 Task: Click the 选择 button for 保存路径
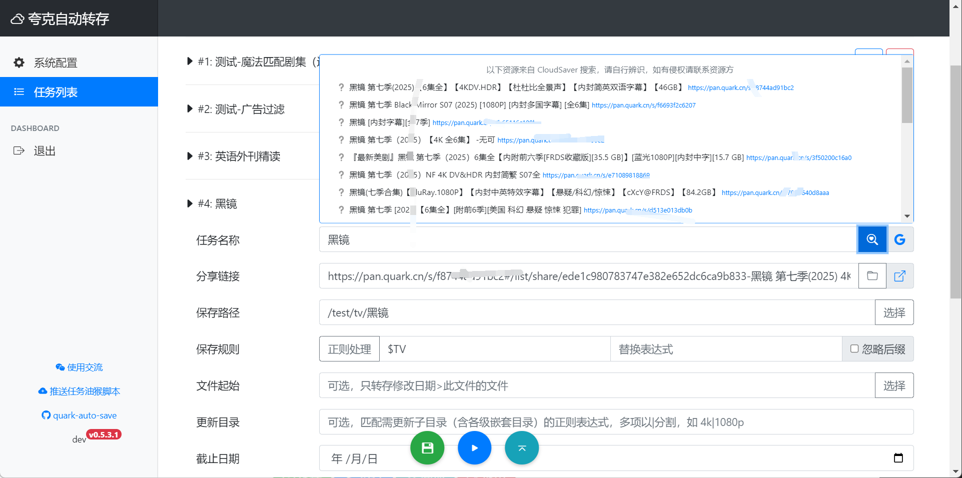tap(894, 312)
